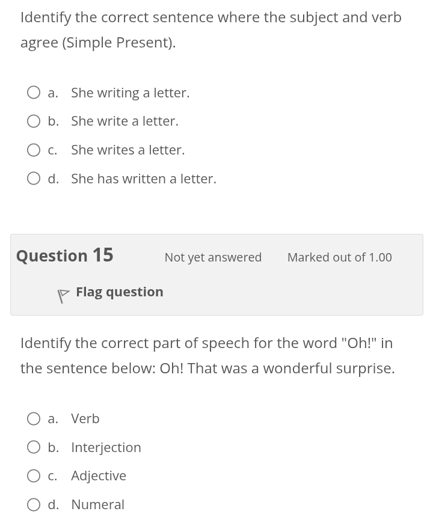Click the answer text "Numeral"
The image size is (433, 526).
[x=97, y=504]
